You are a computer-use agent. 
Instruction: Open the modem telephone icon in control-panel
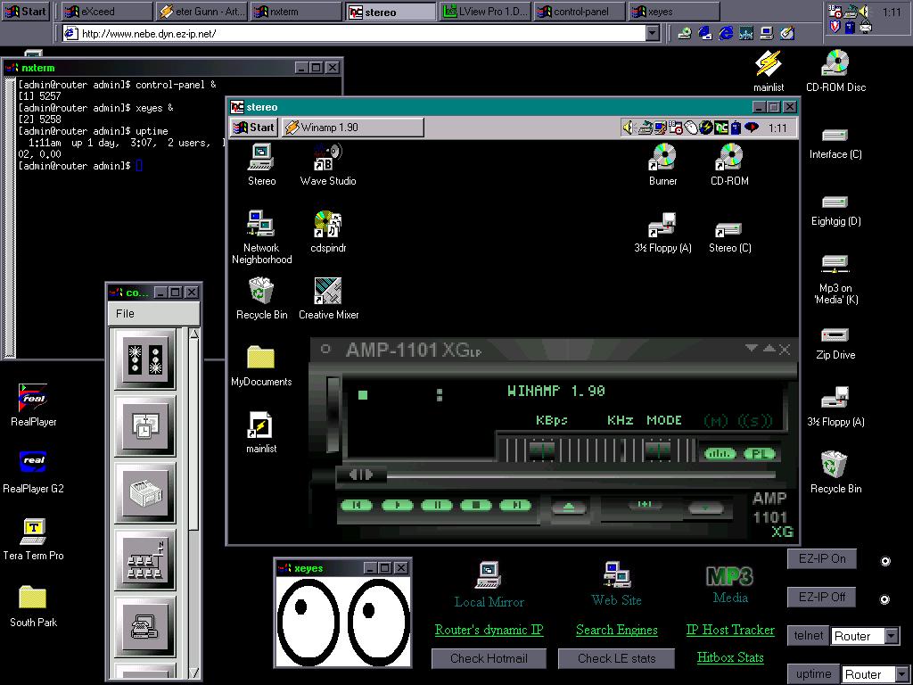(145, 627)
